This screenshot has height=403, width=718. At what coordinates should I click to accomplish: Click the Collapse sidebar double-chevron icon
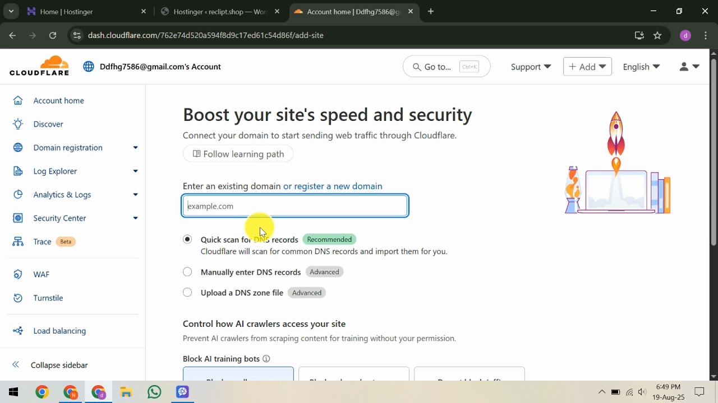click(x=16, y=365)
